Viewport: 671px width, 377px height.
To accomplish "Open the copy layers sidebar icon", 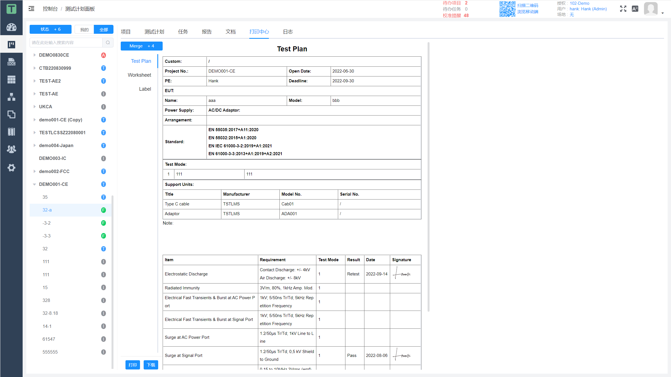I will (11, 114).
